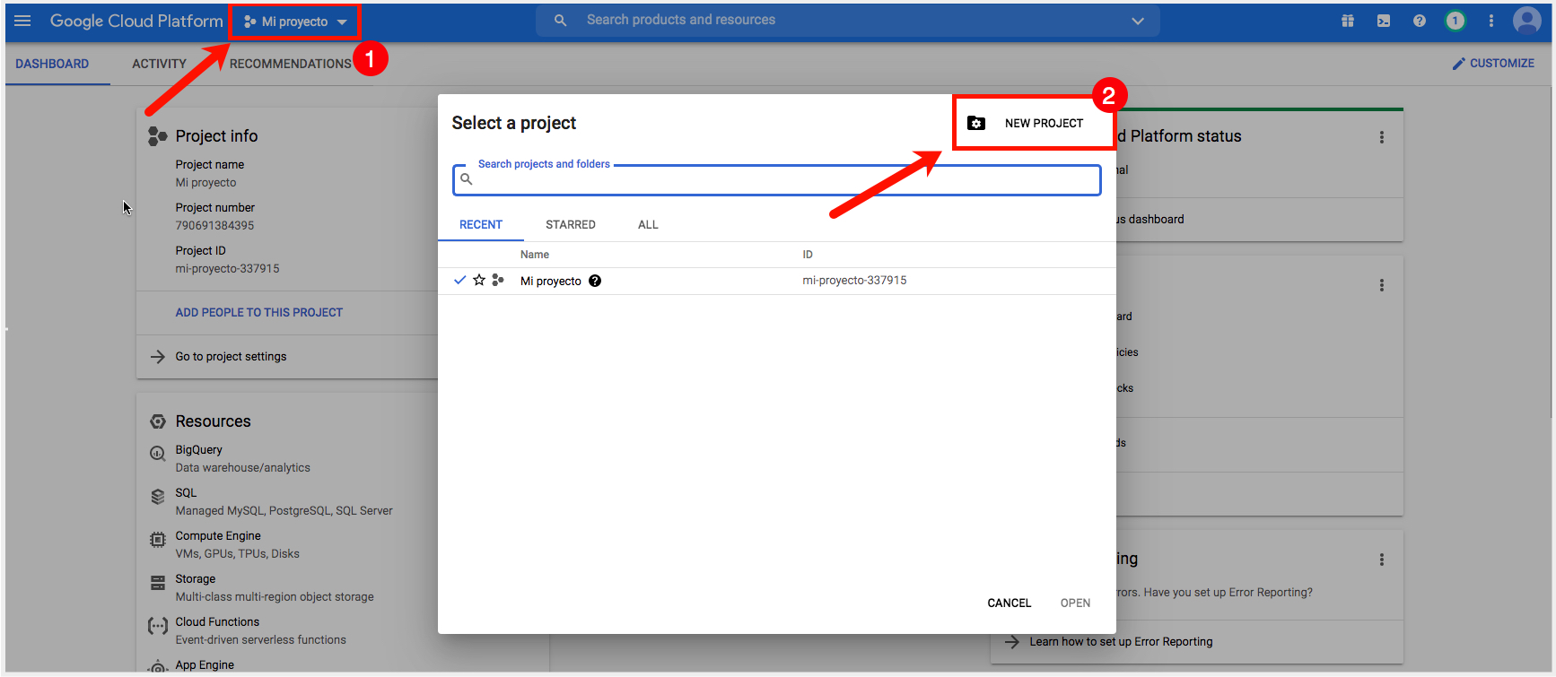This screenshot has width=1556, height=677.
Task: Click the ID column header
Action: coord(808,255)
